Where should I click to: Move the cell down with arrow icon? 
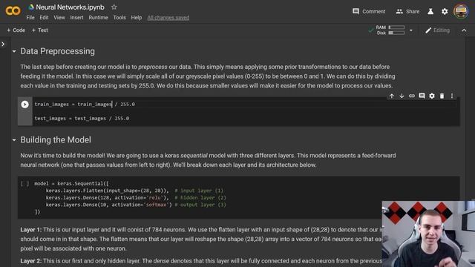click(402, 96)
